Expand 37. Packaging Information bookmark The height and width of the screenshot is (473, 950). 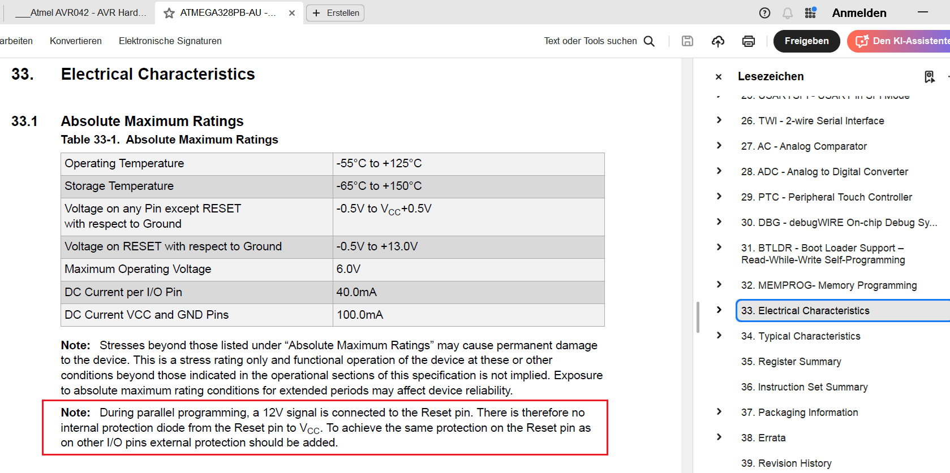(719, 412)
